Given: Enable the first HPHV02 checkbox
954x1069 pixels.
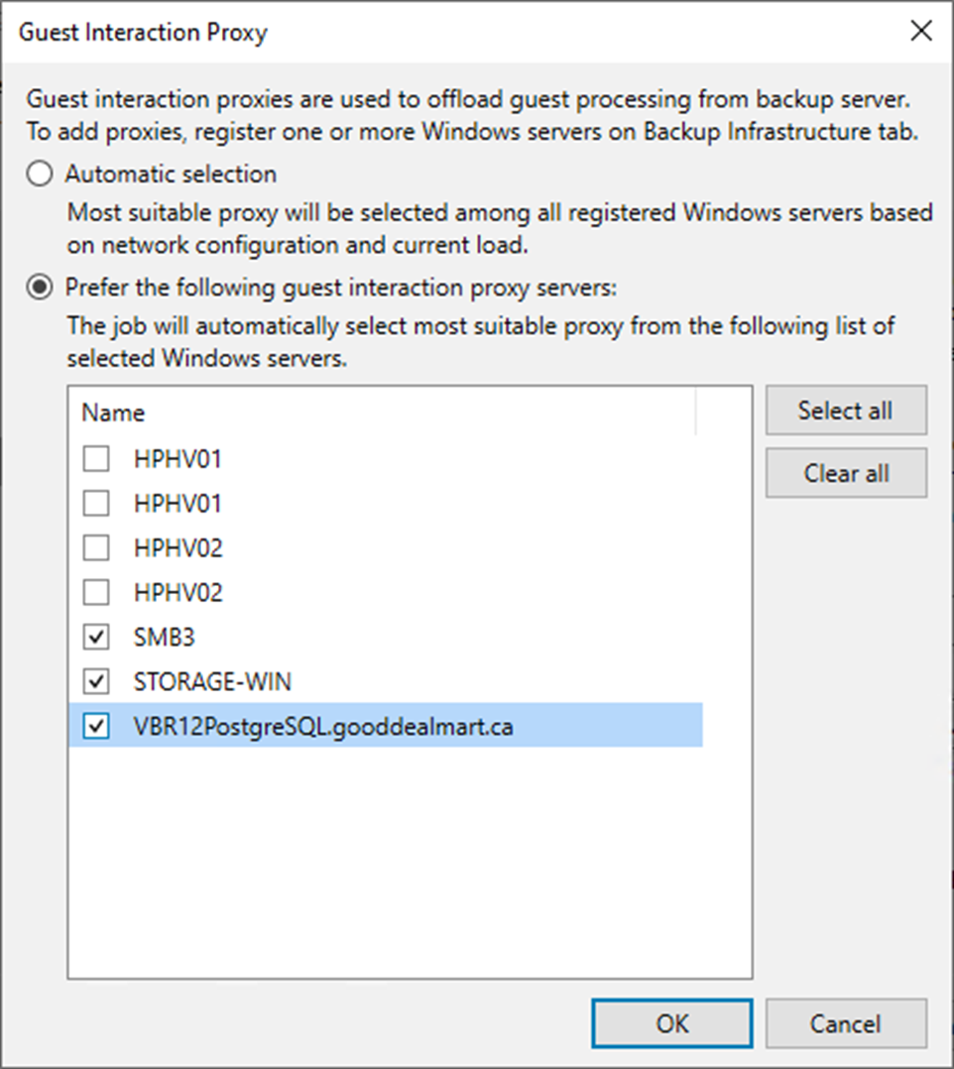Looking at the screenshot, I should [96, 548].
